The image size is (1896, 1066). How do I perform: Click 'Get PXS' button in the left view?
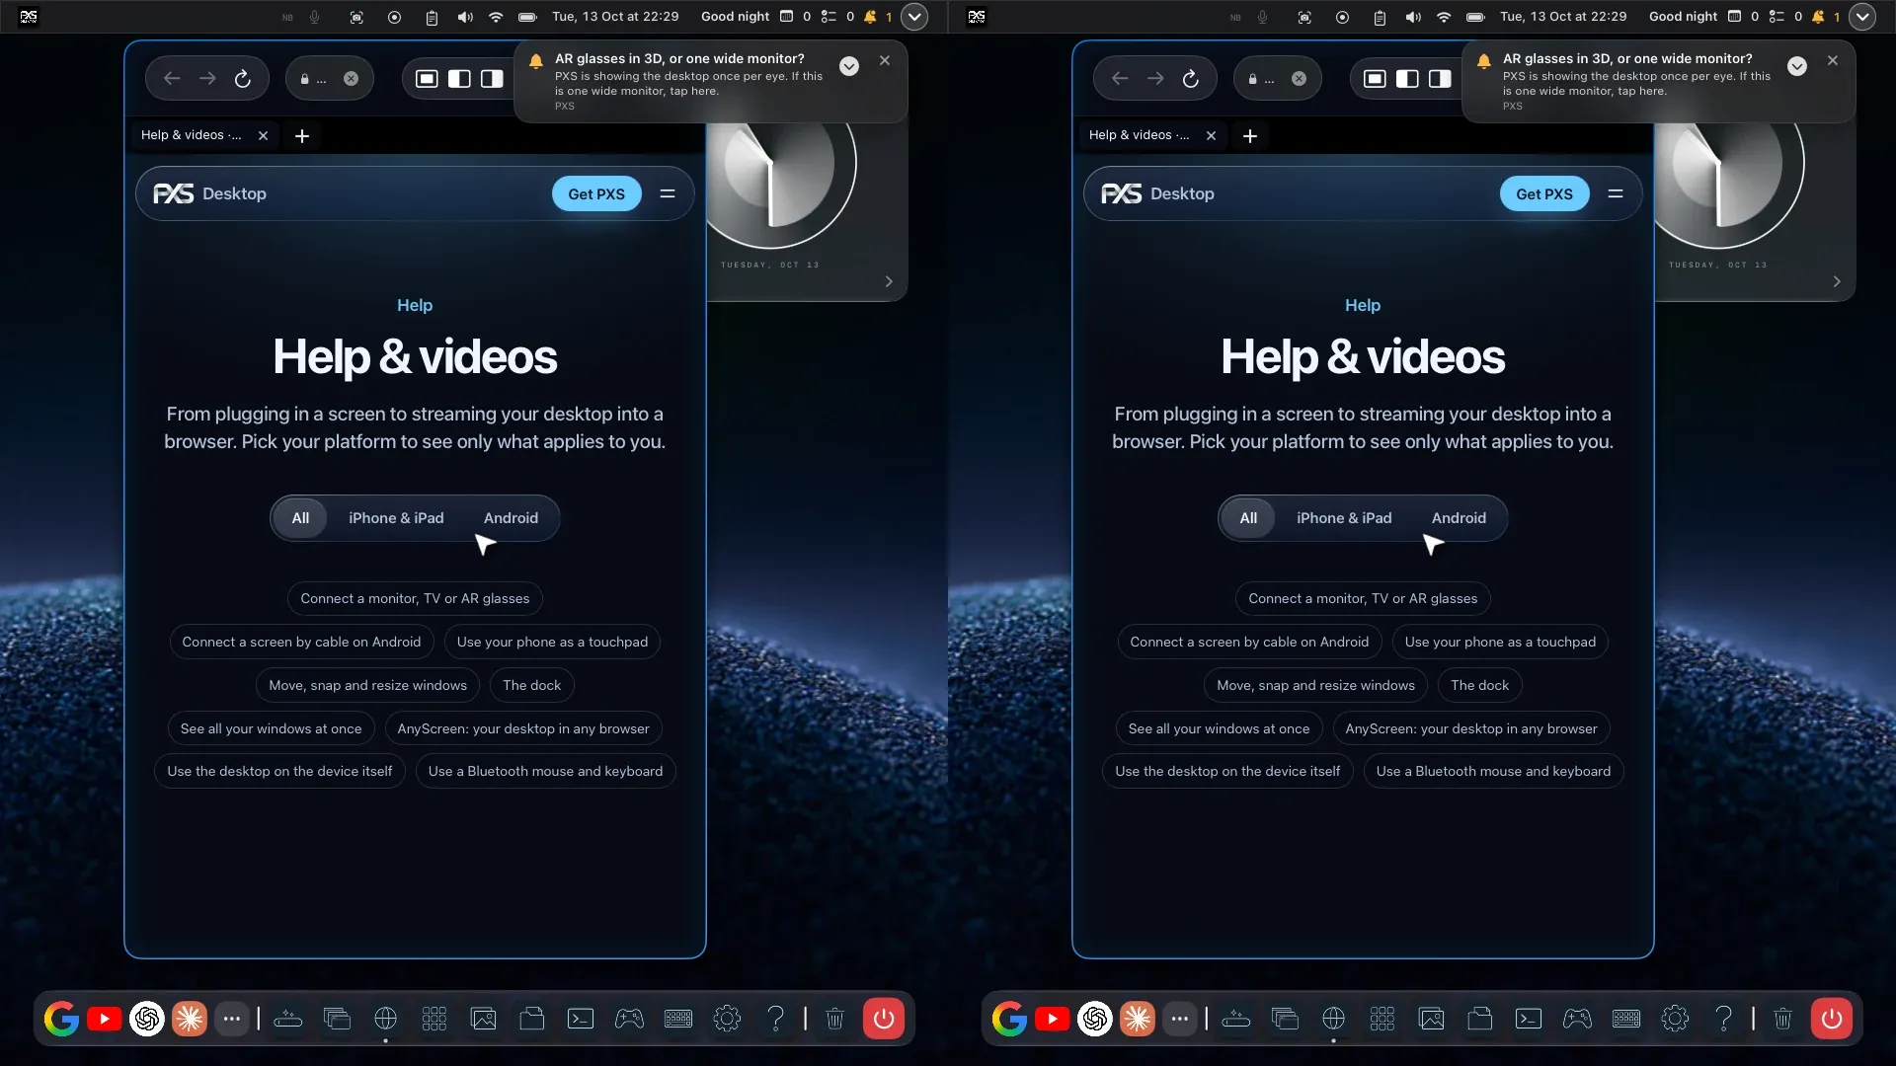coord(596,194)
